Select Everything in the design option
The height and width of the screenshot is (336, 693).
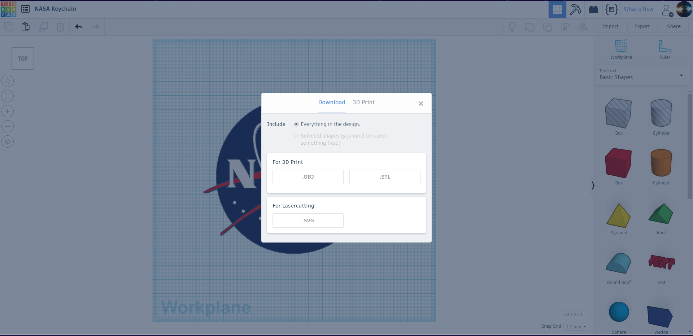(296, 124)
